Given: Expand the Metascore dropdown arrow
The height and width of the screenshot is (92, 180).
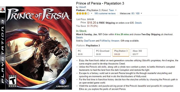Looking at the screenshot, I should pos(141,13).
